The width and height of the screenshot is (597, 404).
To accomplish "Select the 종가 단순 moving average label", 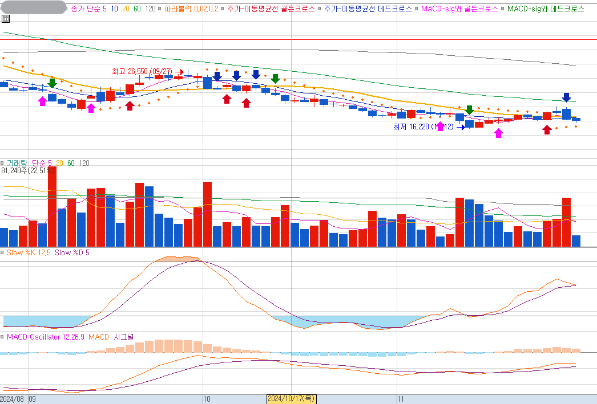I will [x=86, y=9].
